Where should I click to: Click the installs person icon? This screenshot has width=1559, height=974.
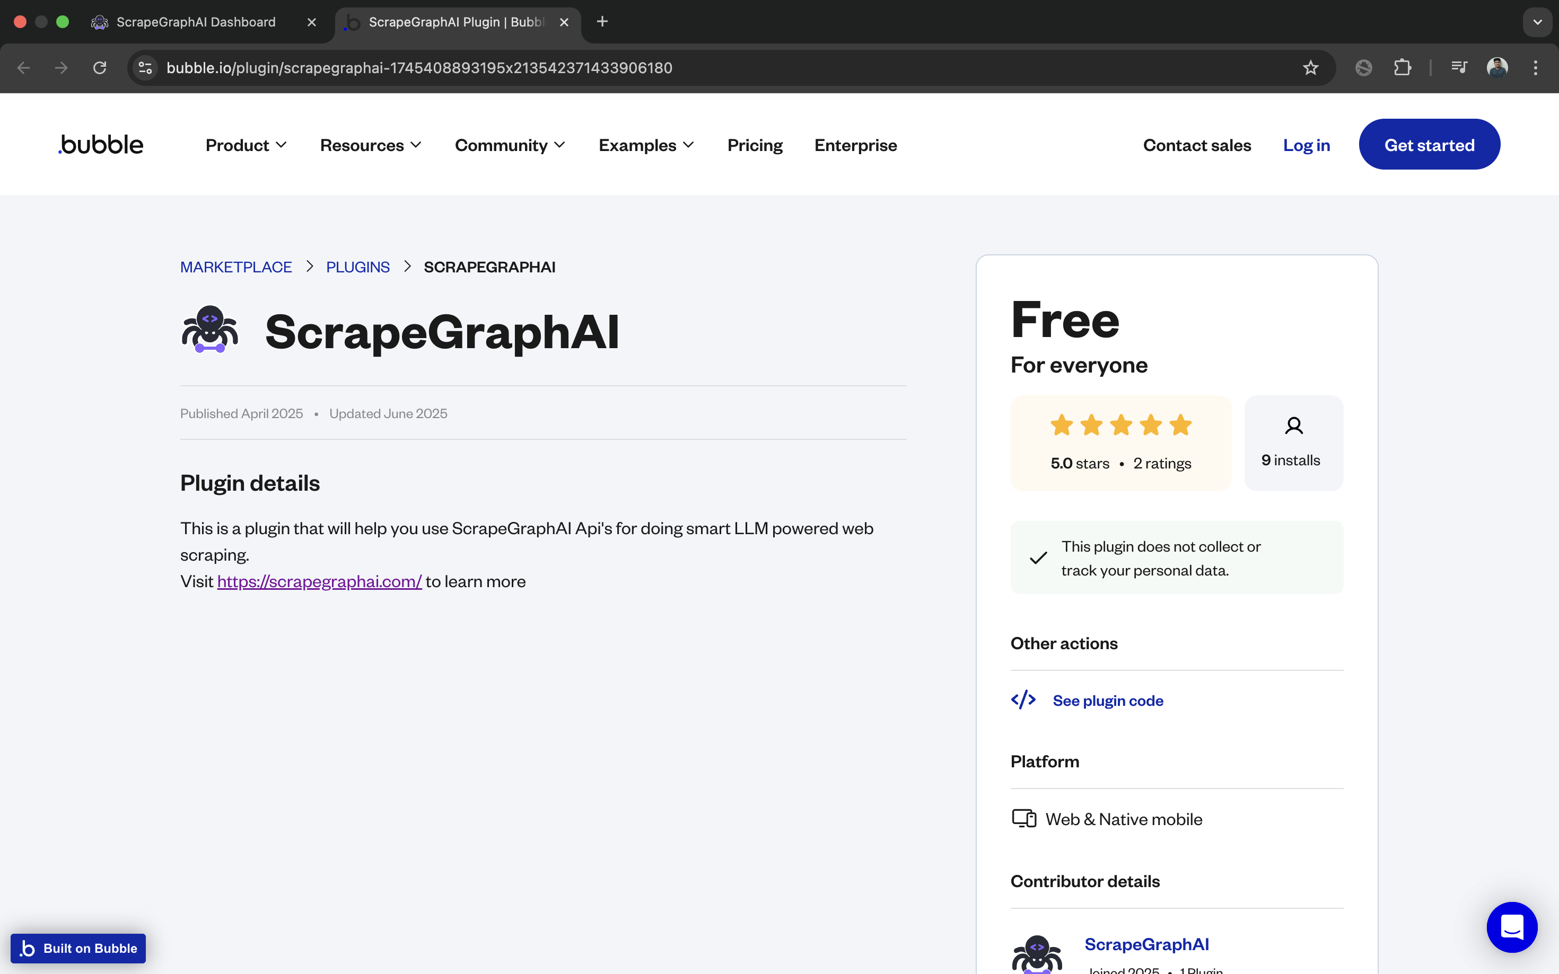pos(1293,426)
